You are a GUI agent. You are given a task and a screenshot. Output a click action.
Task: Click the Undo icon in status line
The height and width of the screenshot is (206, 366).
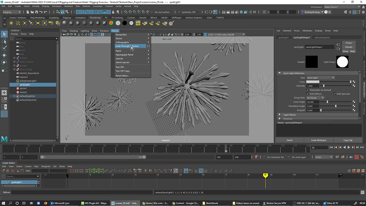pos(41,12)
